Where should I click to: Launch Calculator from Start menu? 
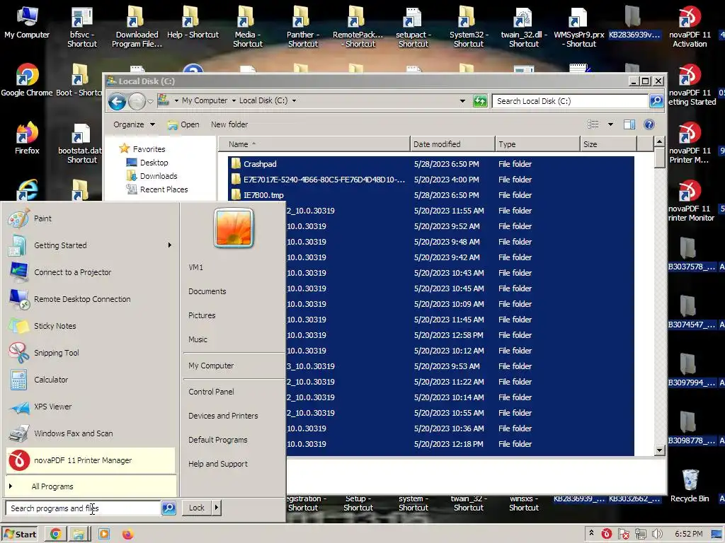tap(91, 380)
